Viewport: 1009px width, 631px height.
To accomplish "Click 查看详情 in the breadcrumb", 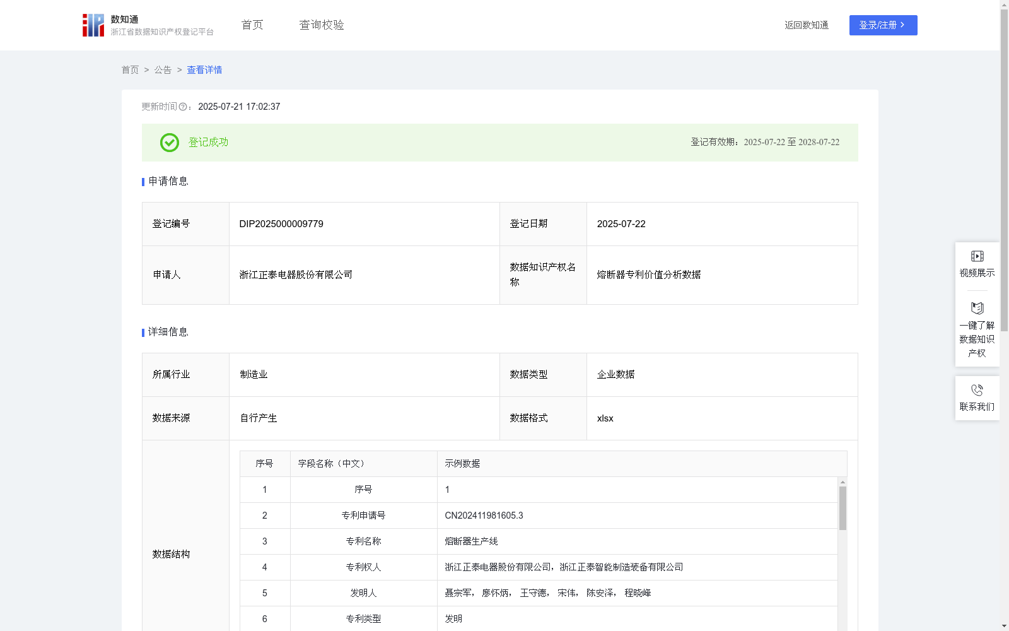I will coord(204,70).
